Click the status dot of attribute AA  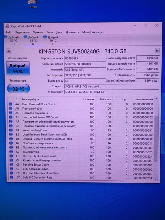click(10, 104)
